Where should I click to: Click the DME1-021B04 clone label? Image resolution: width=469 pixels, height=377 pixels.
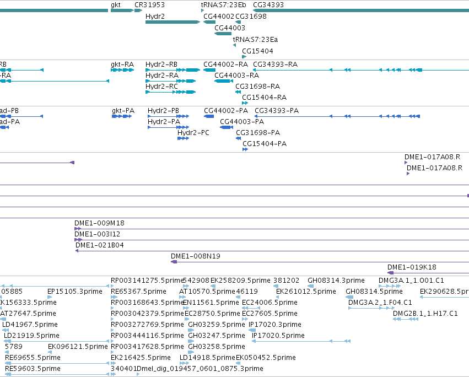100,245
